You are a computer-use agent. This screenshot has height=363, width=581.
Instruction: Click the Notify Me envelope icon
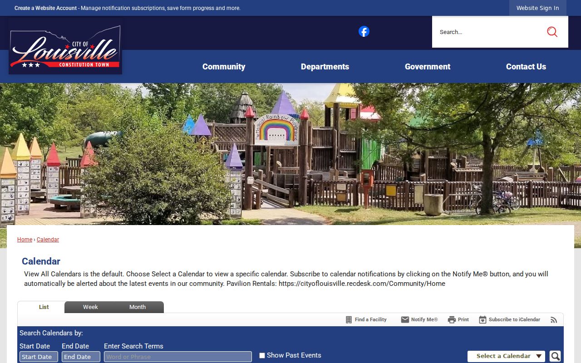point(405,320)
